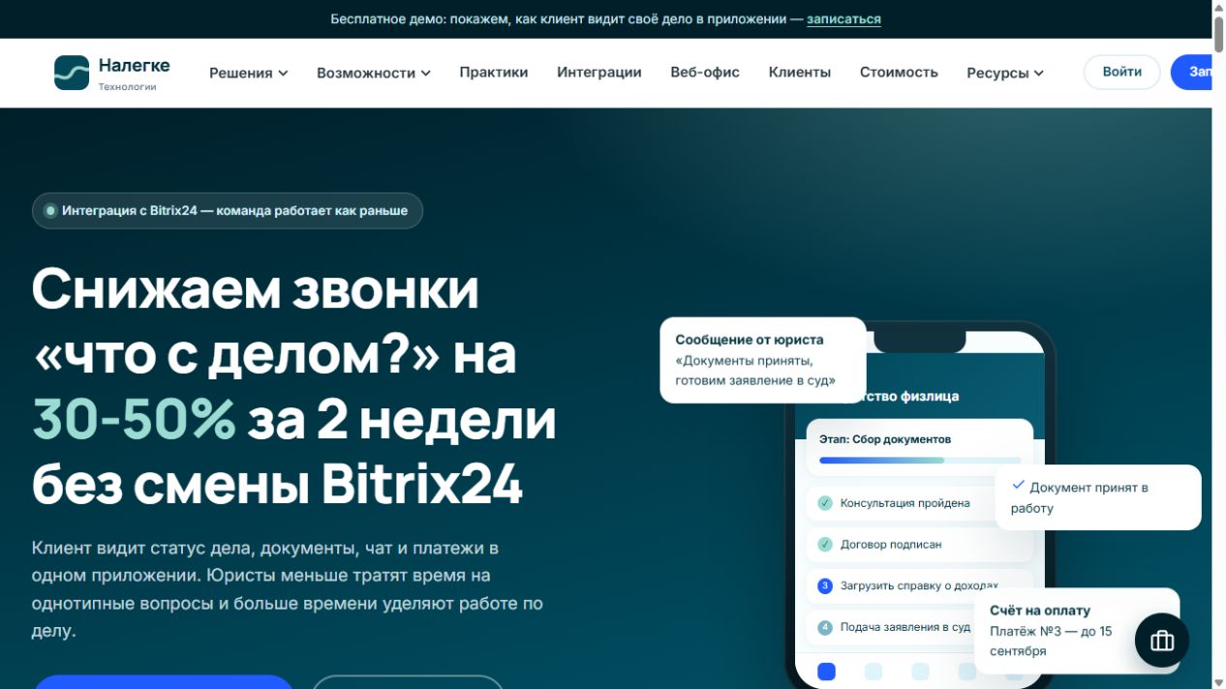Click the checkmark icon beside Консультация пройдена
The height and width of the screenshot is (689, 1226).
click(x=825, y=503)
